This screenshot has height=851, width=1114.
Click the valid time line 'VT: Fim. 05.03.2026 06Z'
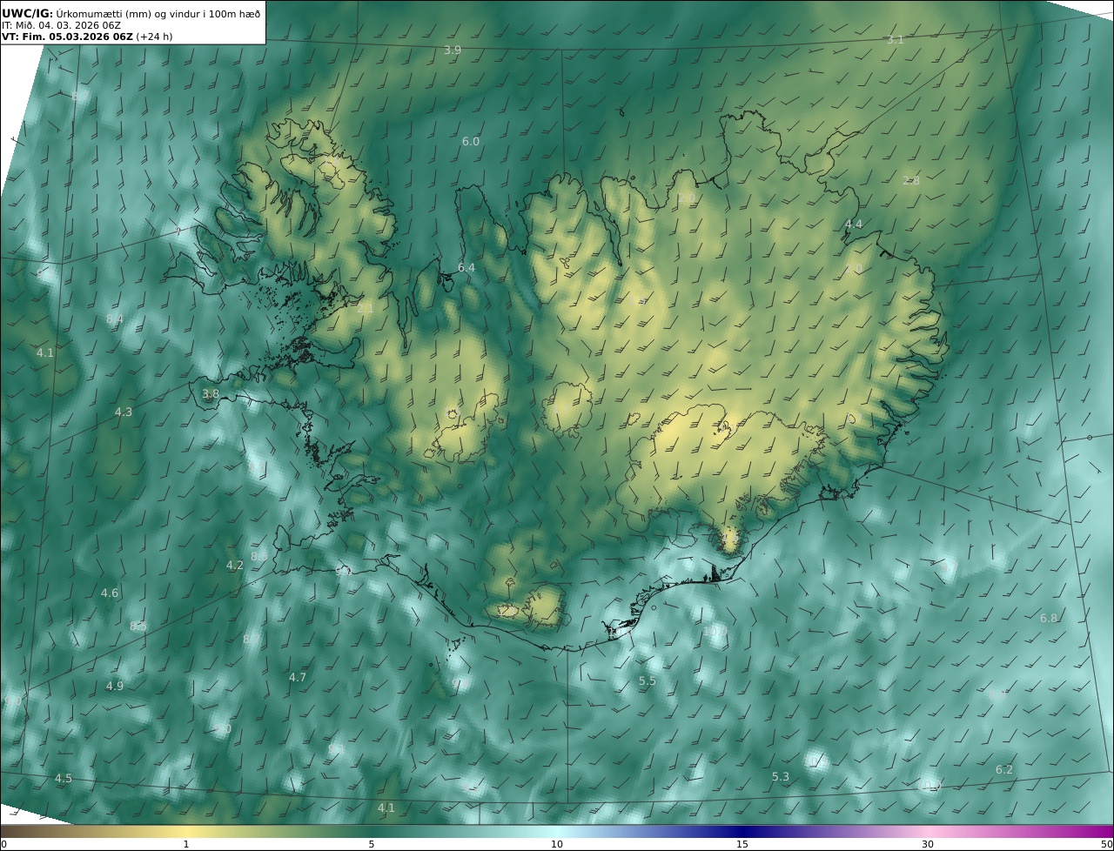(67, 37)
